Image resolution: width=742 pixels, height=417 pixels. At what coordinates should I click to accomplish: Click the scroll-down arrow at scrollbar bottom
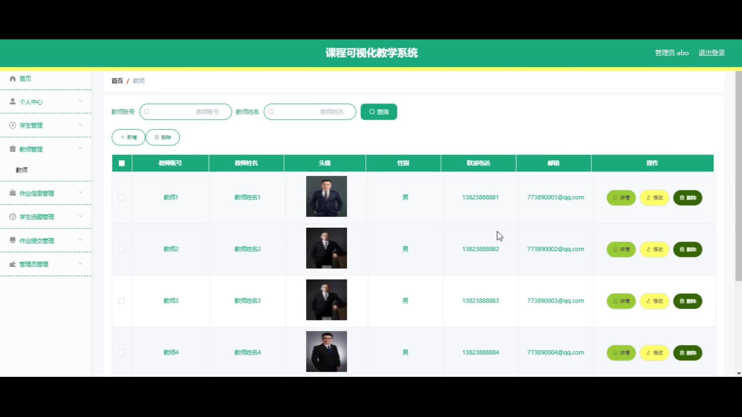pyautogui.click(x=739, y=374)
